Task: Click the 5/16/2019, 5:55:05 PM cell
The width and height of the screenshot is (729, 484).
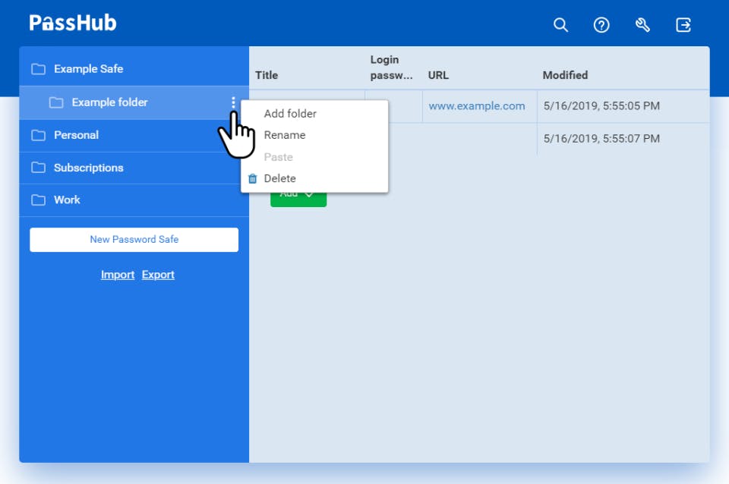Action: click(601, 106)
